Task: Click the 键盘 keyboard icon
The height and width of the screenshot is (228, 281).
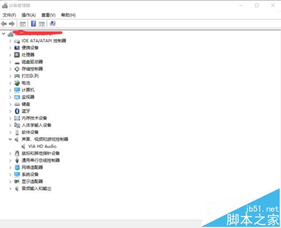Action: (17, 104)
